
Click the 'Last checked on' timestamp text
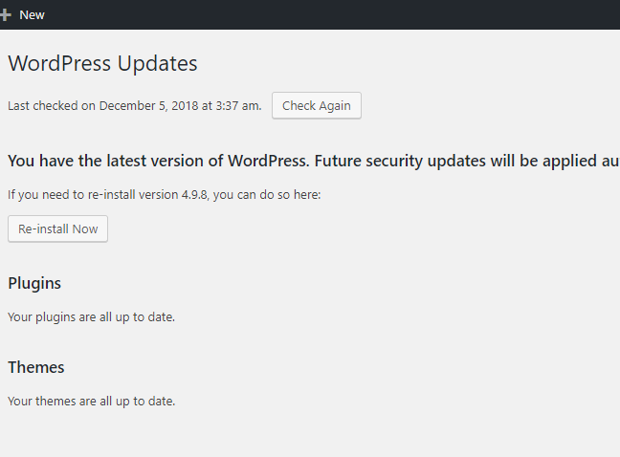tap(134, 106)
